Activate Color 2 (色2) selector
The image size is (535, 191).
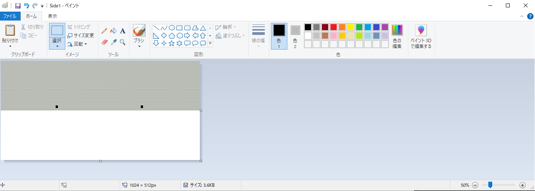(x=295, y=36)
